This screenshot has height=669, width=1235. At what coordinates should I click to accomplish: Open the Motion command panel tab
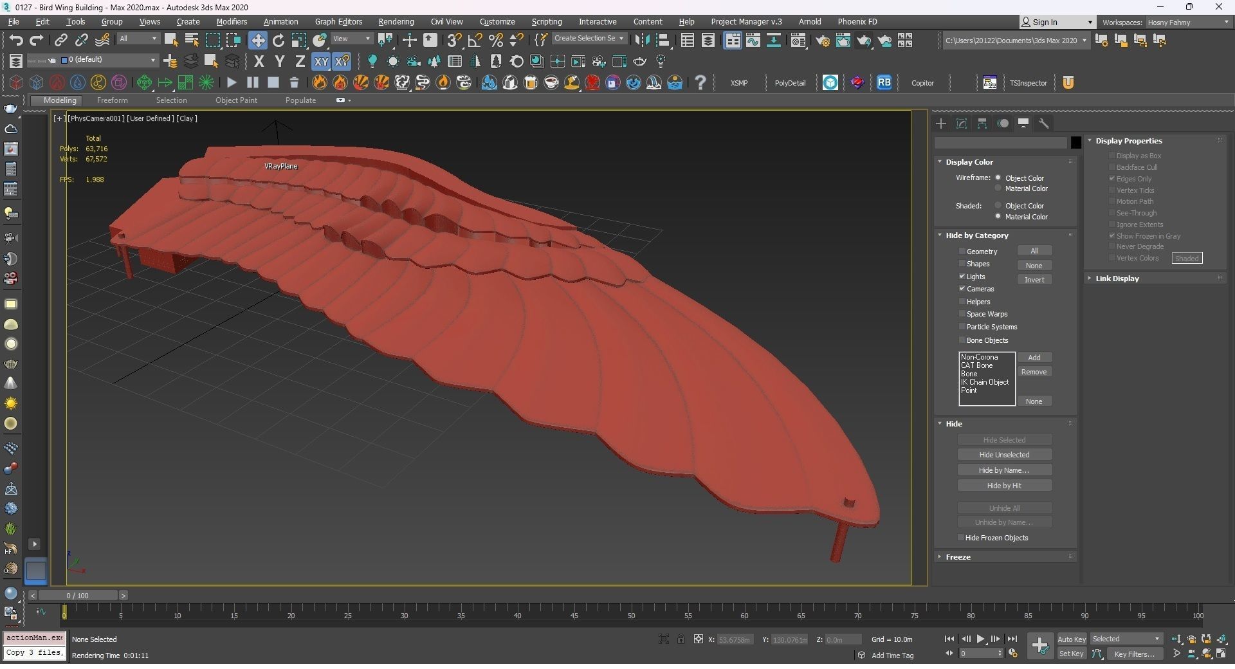tap(1003, 124)
